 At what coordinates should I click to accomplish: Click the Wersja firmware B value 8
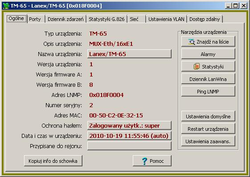click(x=91, y=85)
